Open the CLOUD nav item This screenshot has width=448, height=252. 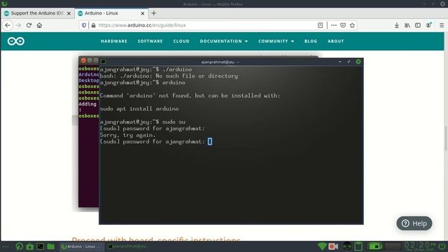181,41
